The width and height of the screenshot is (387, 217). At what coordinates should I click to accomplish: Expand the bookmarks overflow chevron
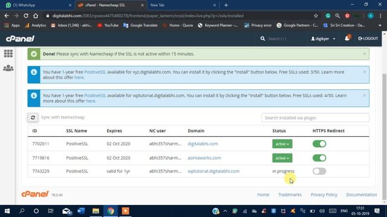(x=380, y=25)
